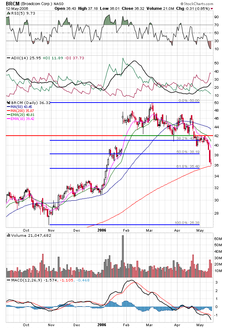Screen dimensions: 225x328
Task: Click the 12-May-2006 date label
Action: click(17, 9)
